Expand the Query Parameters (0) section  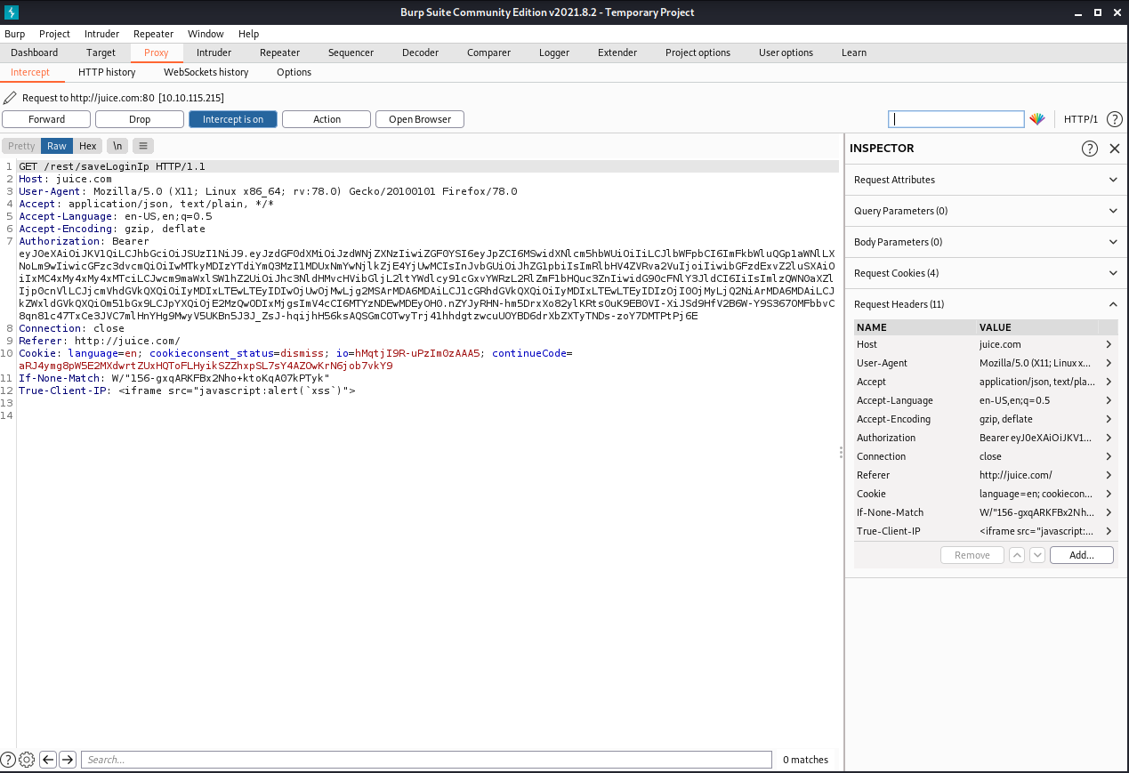(x=987, y=211)
